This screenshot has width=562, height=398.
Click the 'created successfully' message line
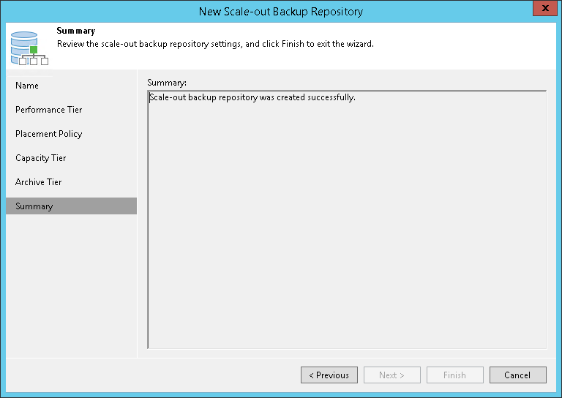pyautogui.click(x=252, y=97)
